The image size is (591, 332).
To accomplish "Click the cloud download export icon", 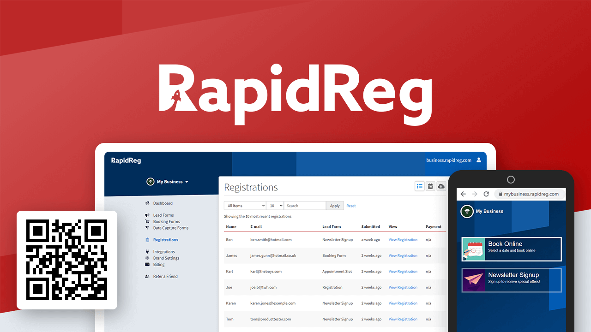I will [441, 186].
